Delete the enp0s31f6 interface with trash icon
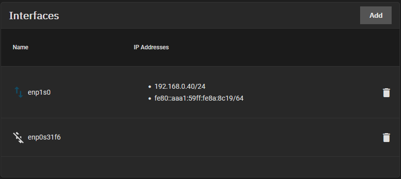Image resolution: width=401 pixels, height=179 pixels. click(386, 137)
